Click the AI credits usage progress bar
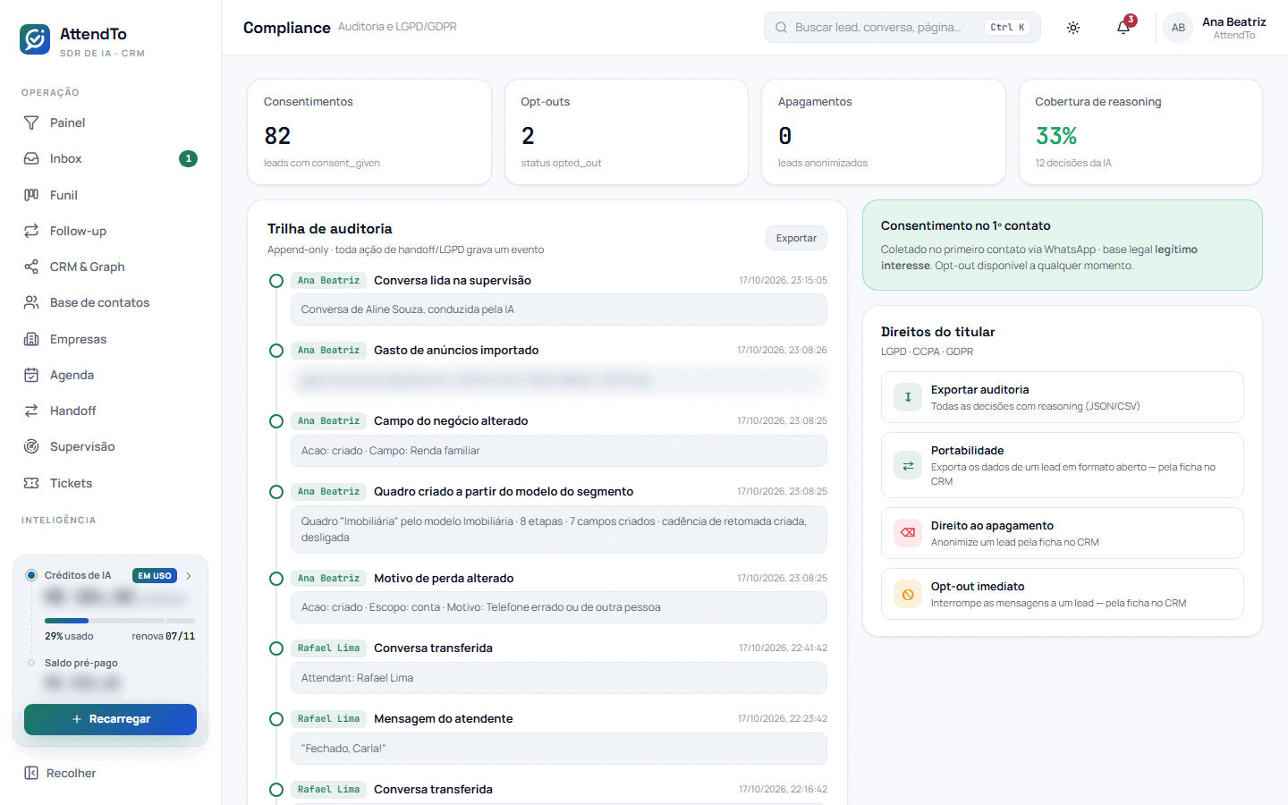Viewport: 1288px width, 805px height. [120, 621]
